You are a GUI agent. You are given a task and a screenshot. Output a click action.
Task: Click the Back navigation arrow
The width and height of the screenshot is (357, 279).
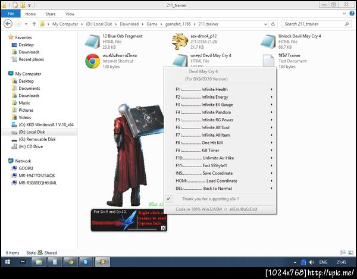(x=8, y=24)
